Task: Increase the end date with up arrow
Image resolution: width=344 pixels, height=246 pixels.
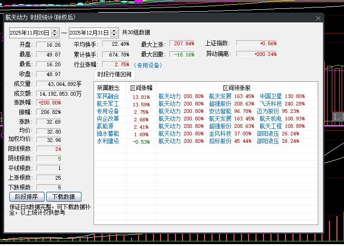Action: (114, 30)
